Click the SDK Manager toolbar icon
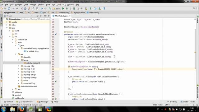The width and height of the screenshot is (199, 112). 99,8
